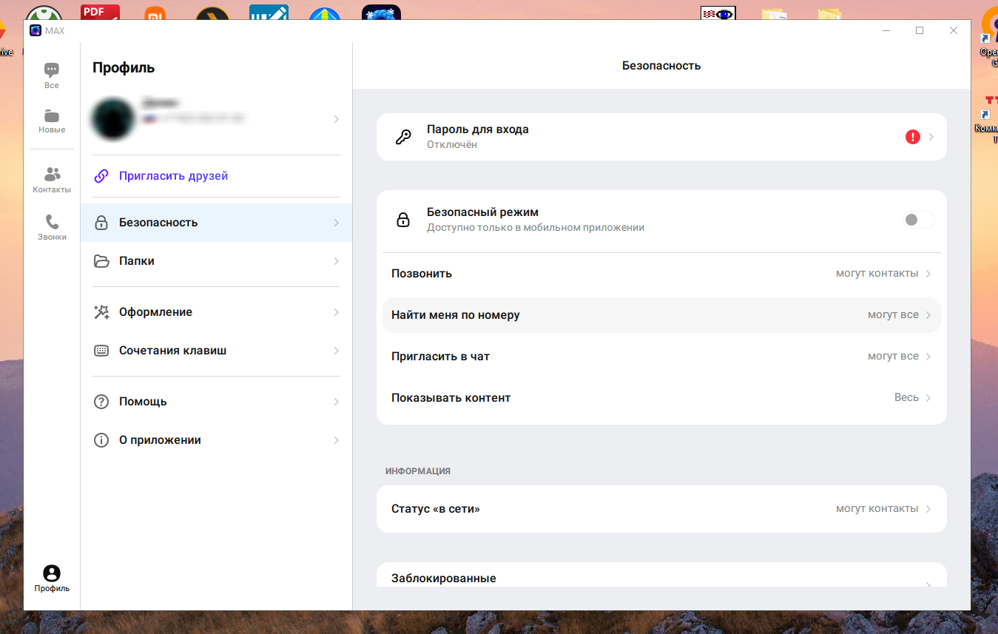The height and width of the screenshot is (634, 998).
Task: Open the Звонки phone icon
Action: (52, 223)
